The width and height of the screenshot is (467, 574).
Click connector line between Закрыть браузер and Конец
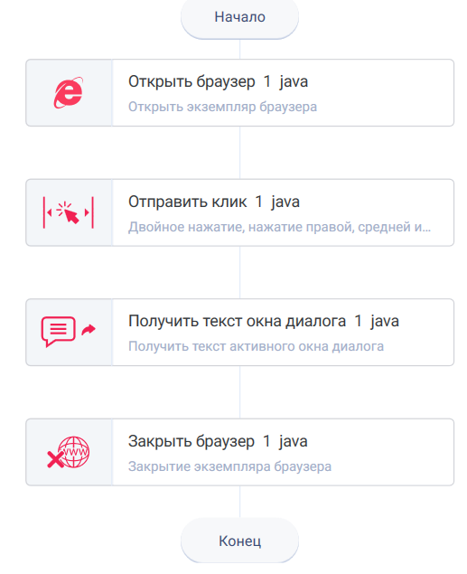[240, 502]
